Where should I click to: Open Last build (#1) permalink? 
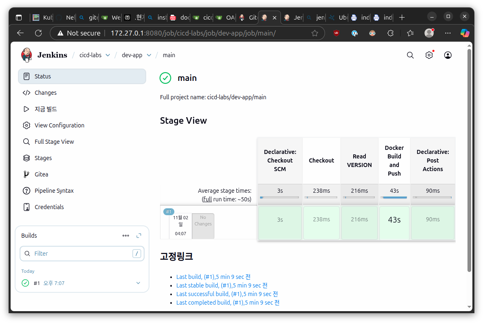click(x=213, y=277)
